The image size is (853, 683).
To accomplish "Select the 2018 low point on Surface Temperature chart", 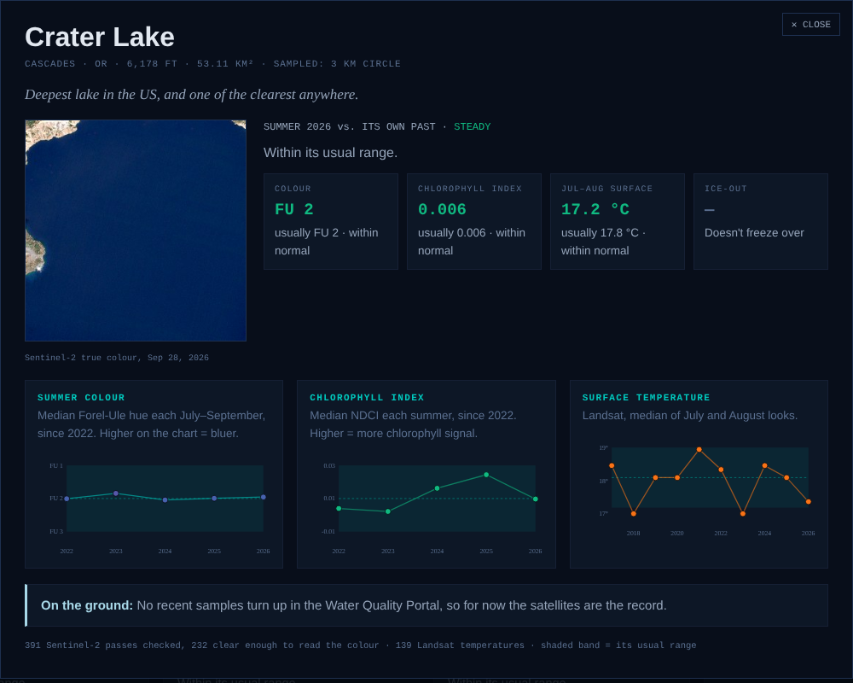I will click(x=633, y=514).
